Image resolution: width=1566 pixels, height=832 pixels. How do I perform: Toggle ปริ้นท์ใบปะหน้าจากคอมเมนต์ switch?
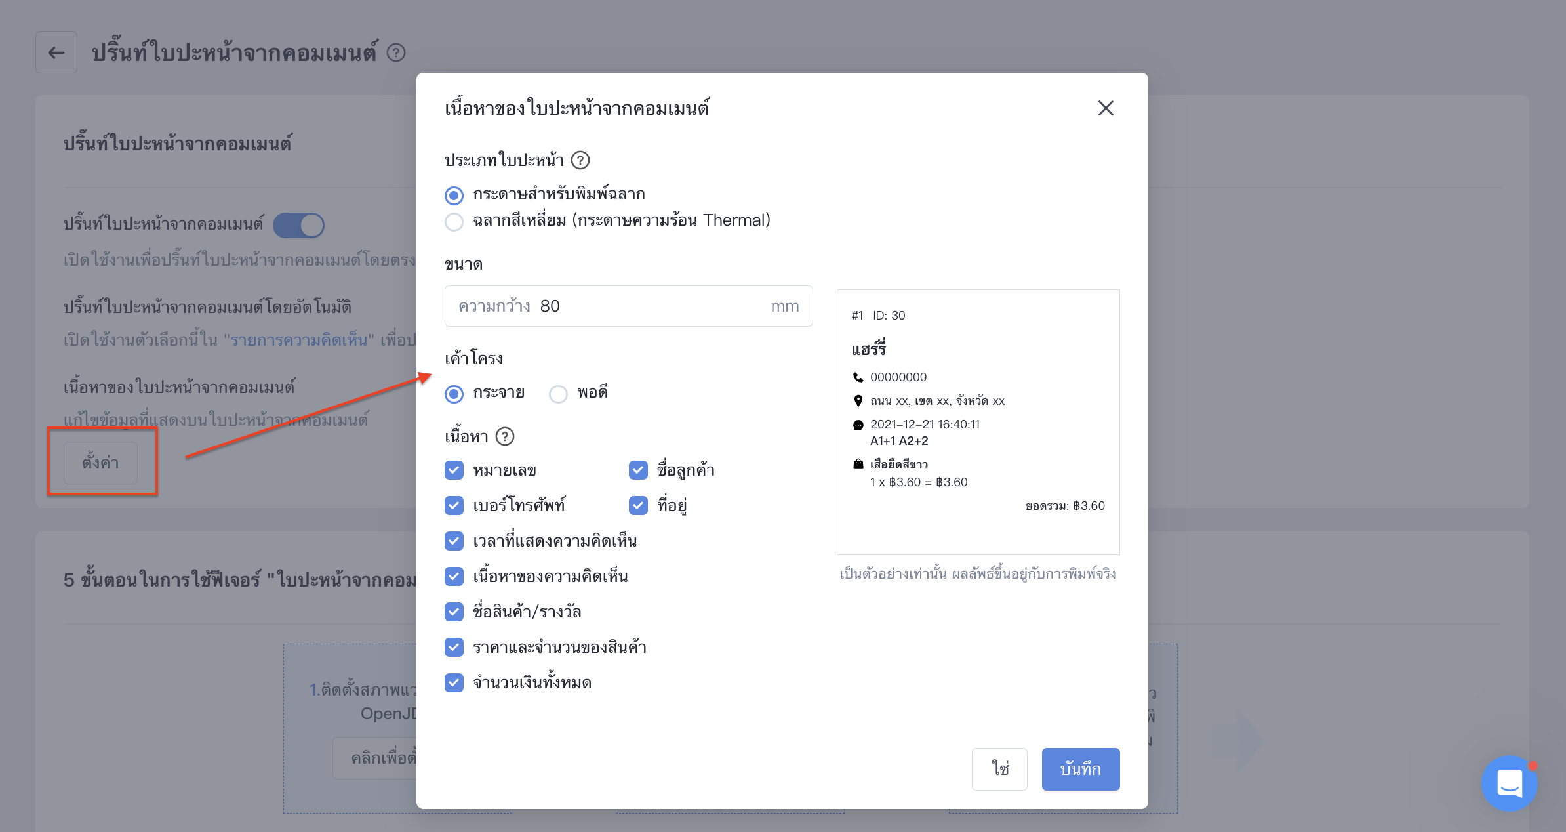coord(299,225)
